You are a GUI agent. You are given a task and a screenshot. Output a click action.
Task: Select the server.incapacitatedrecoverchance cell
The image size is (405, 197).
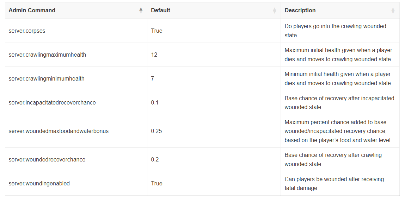76,103
